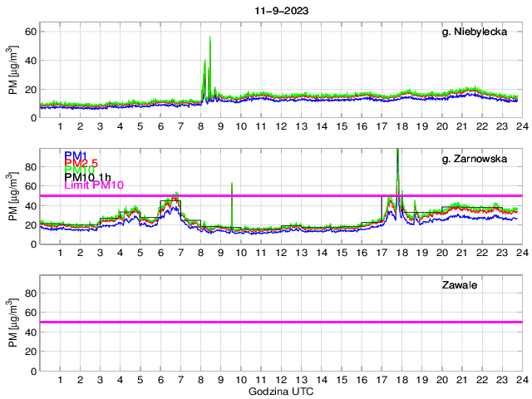Click the Godzina UTC axis label
This screenshot has height=399, width=532.
279,391
